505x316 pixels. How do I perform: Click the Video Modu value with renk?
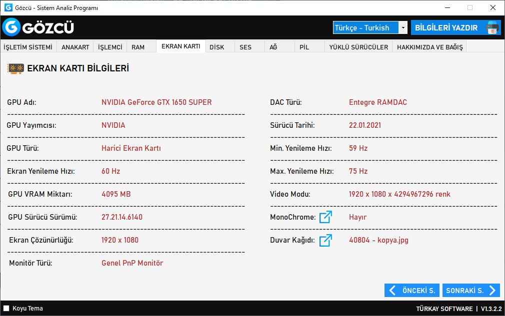[x=399, y=194]
